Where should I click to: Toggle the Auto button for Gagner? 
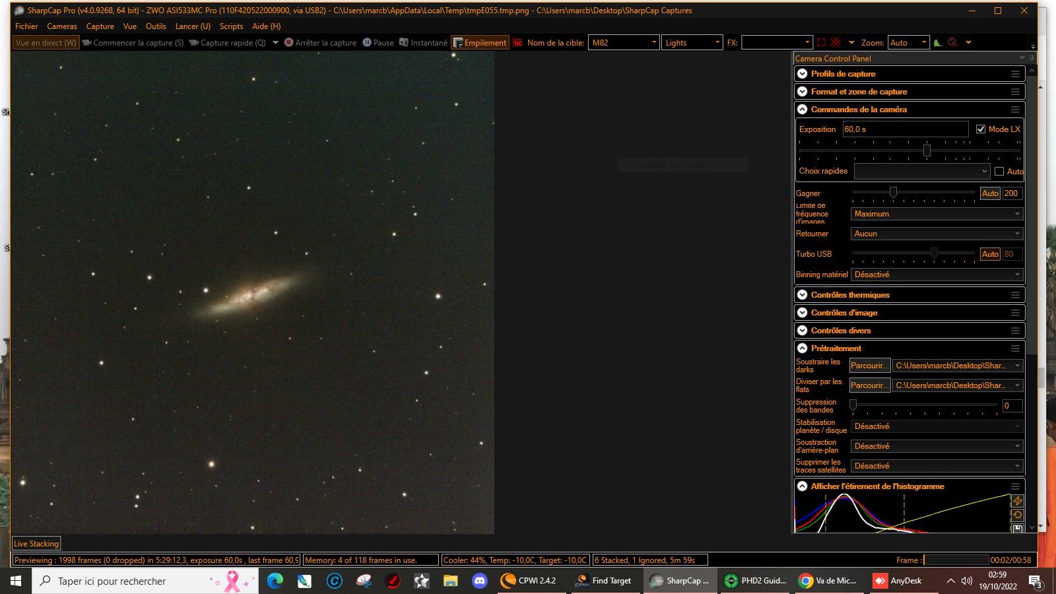[x=990, y=193]
